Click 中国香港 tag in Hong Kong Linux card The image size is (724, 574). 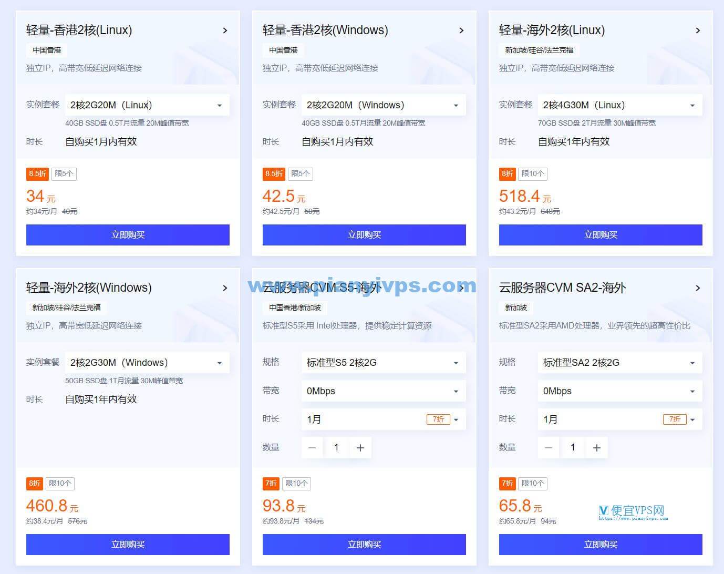[x=47, y=50]
